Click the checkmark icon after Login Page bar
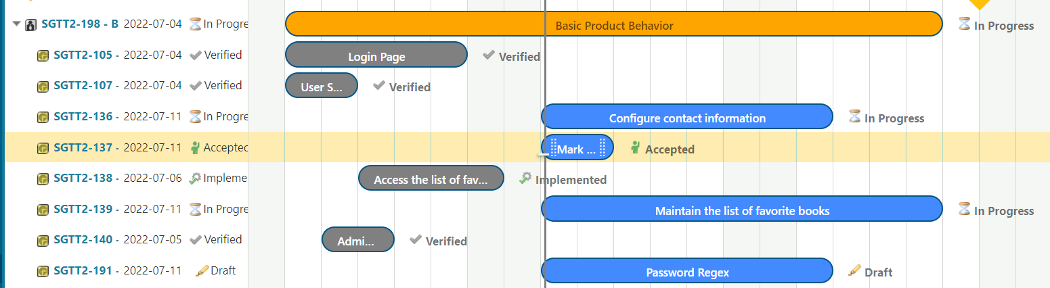This screenshot has height=288, width=1050. pyautogui.click(x=489, y=55)
